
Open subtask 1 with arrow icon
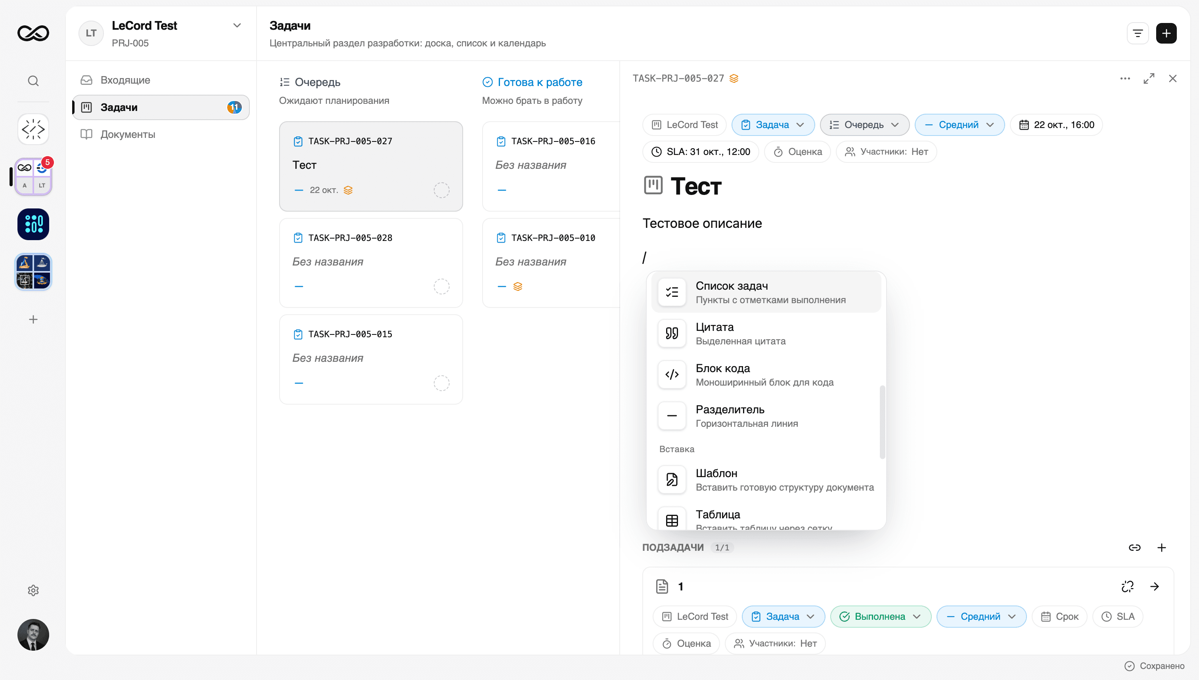pyautogui.click(x=1155, y=586)
